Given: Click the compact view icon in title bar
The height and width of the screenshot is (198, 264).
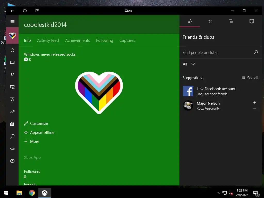Looking at the screenshot, I should click(x=37, y=11).
